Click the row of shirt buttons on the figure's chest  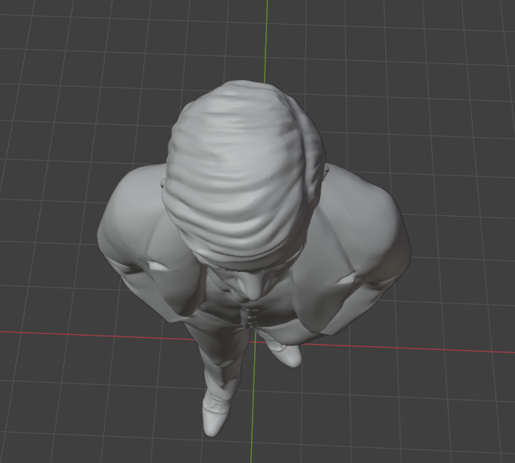(x=253, y=317)
